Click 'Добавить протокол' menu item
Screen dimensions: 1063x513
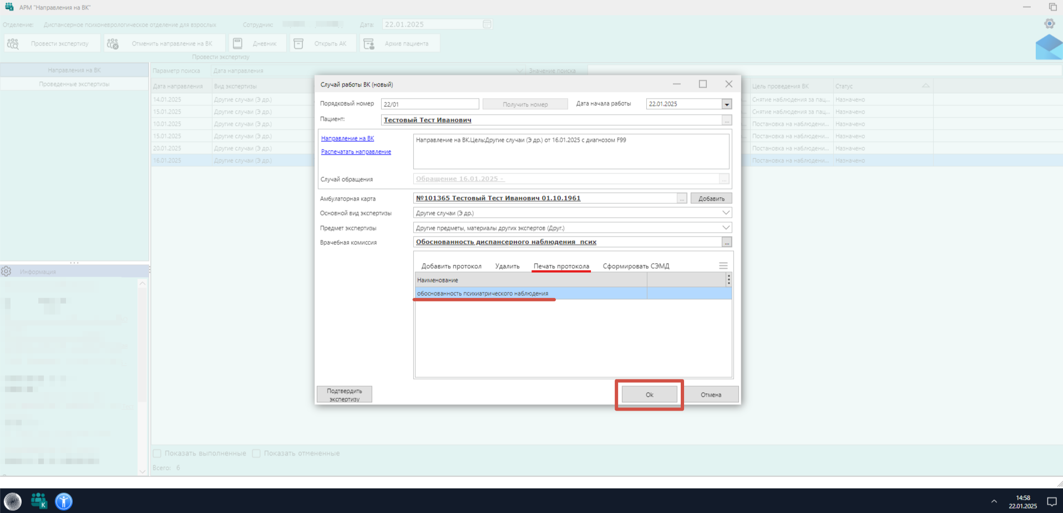(451, 266)
